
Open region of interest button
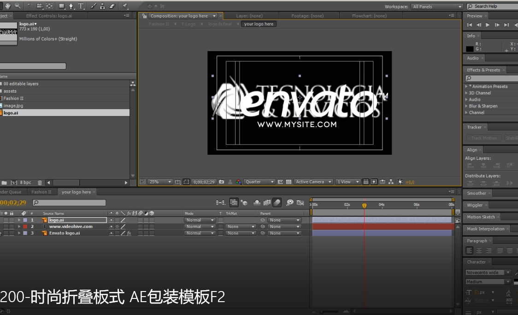pyautogui.click(x=281, y=182)
